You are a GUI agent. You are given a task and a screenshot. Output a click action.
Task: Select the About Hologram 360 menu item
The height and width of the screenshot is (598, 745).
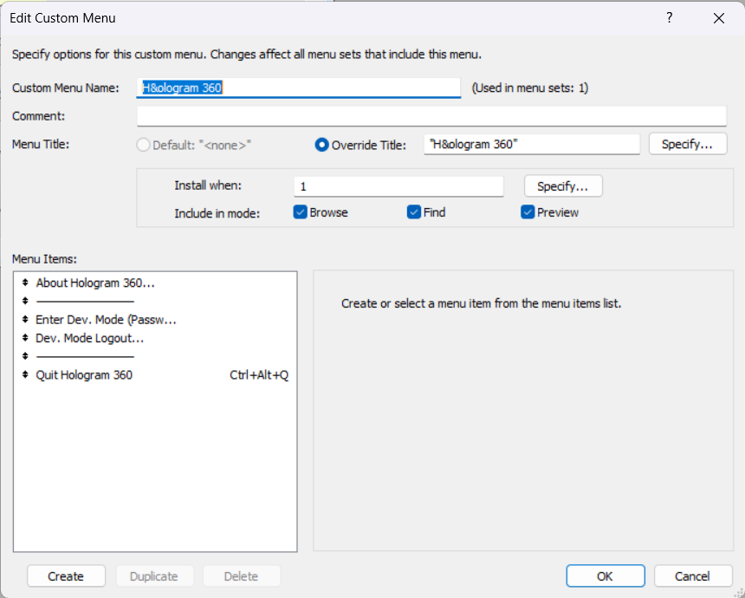[x=95, y=283]
